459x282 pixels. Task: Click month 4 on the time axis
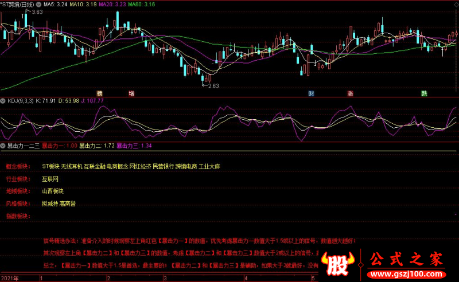246,278
